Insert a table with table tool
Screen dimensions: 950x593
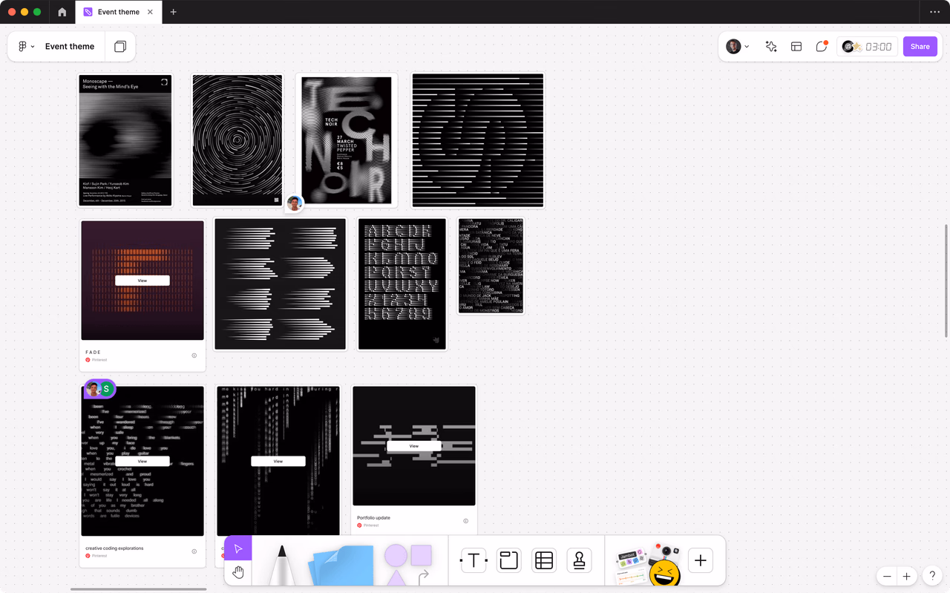(544, 560)
